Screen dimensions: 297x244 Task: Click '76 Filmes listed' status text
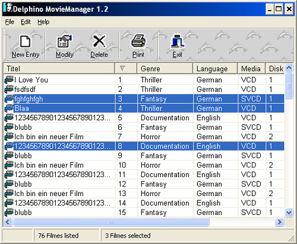pos(58,236)
